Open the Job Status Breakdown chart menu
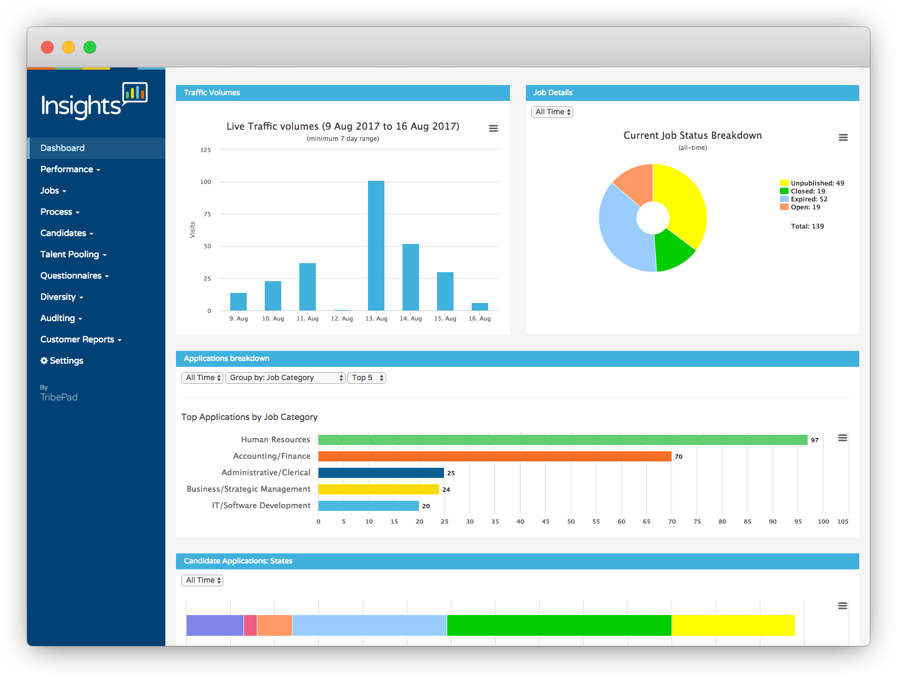 843,138
